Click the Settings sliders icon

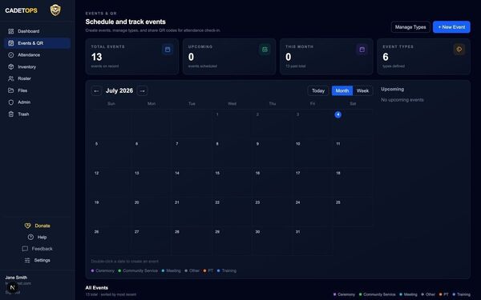pyautogui.click(x=27, y=260)
